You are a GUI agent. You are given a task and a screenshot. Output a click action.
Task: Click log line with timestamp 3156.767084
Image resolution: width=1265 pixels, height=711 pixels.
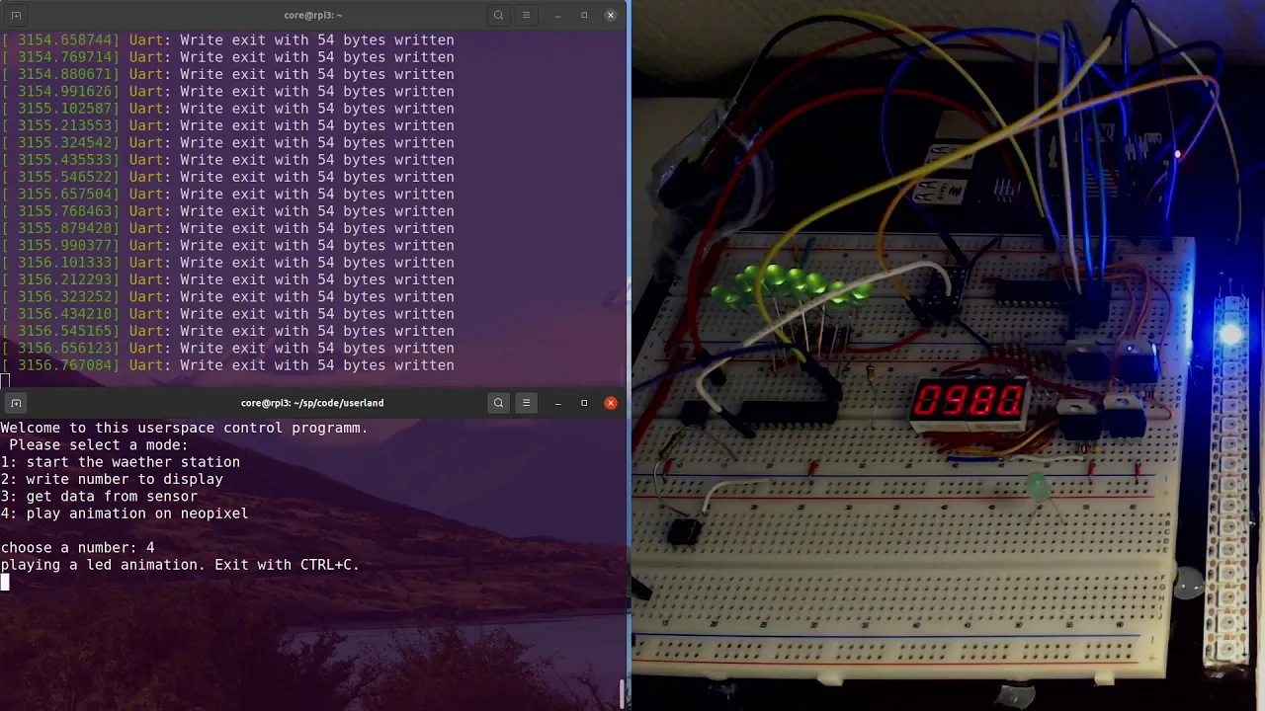pyautogui.click(x=228, y=365)
